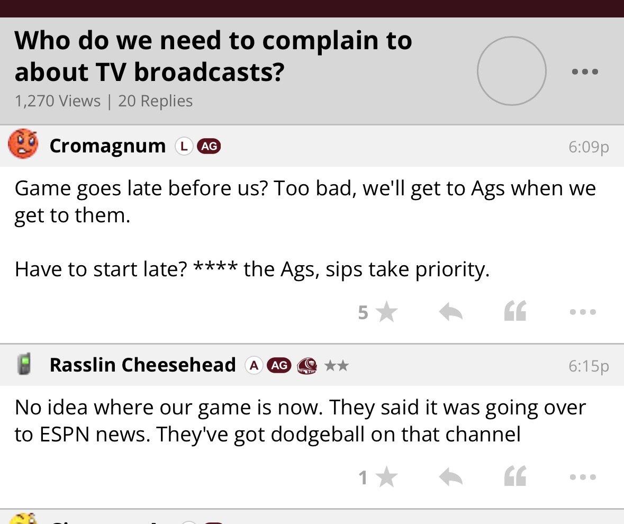View Cromagnum's user profile name
The image size is (624, 524).
(x=107, y=146)
